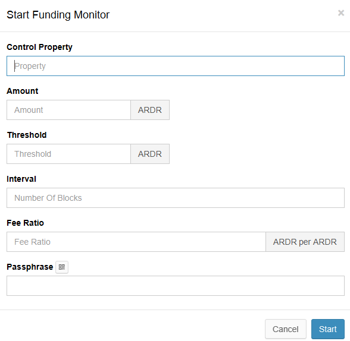Cancel the funding monitor setup

pyautogui.click(x=286, y=329)
